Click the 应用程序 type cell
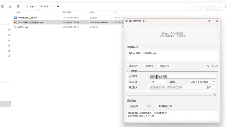 click(x=94, y=18)
